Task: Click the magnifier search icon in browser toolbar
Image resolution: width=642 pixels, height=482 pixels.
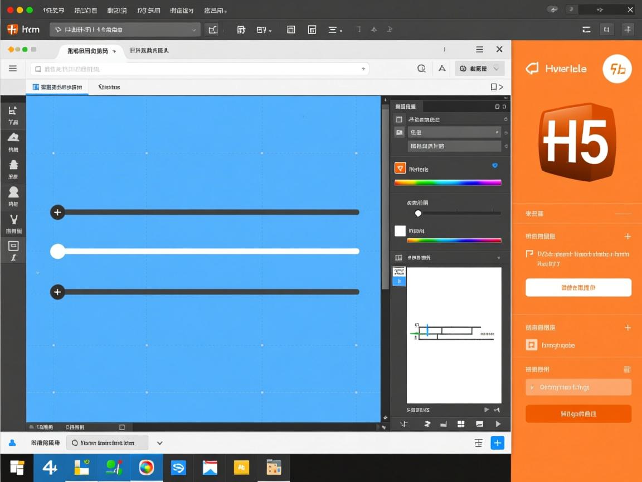Action: pos(421,69)
